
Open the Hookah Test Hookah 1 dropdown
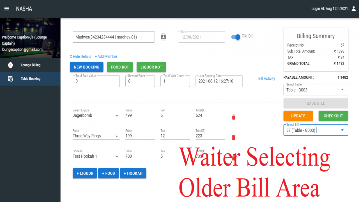pyautogui.click(x=96, y=156)
